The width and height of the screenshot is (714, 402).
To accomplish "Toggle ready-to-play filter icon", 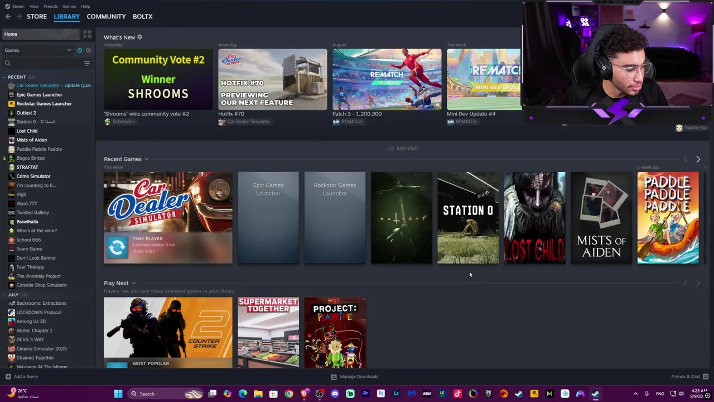I will coord(88,50).
